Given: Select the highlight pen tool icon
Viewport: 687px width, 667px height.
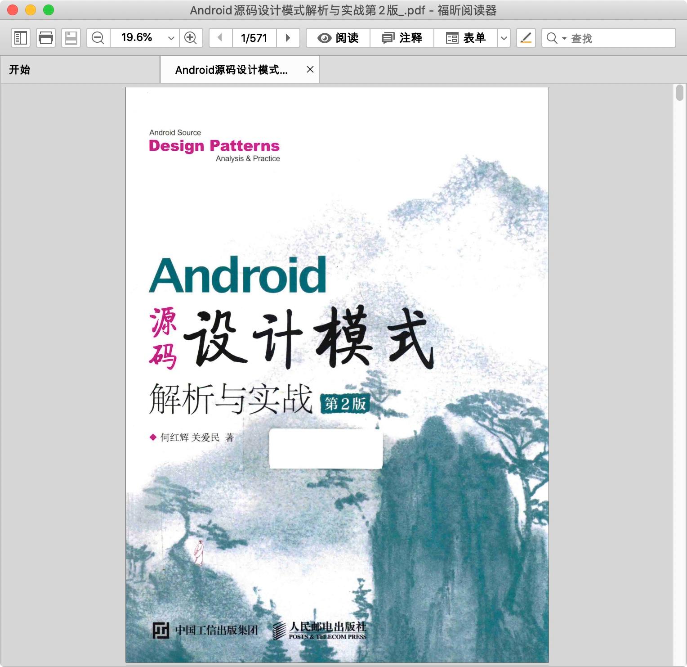Looking at the screenshot, I should 526,38.
